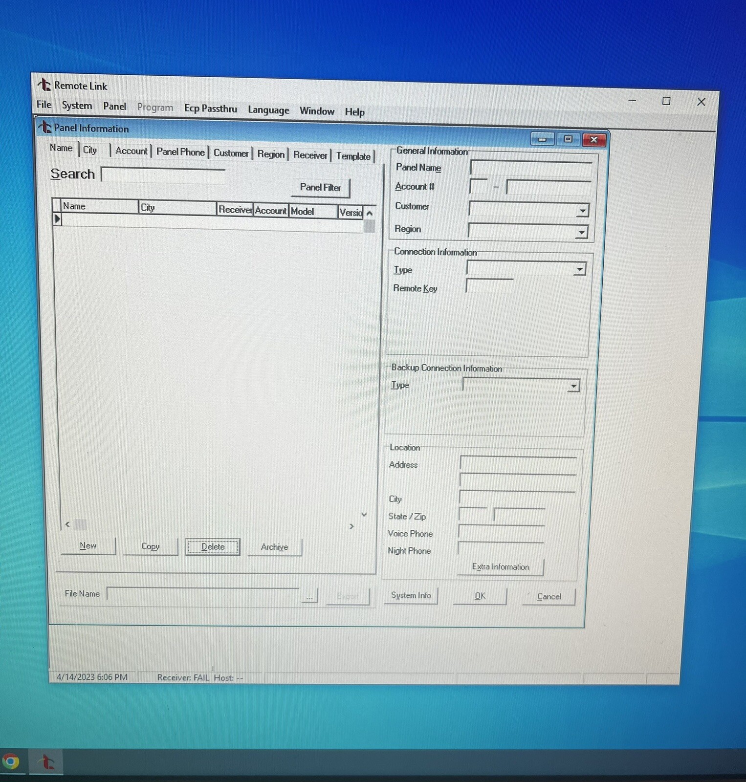Click the Extra Information button
Screen dimensions: 746x782
pyautogui.click(x=500, y=567)
